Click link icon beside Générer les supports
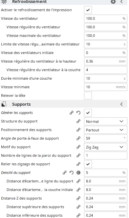The height and width of the screenshot is (218, 129). coord(72,113)
